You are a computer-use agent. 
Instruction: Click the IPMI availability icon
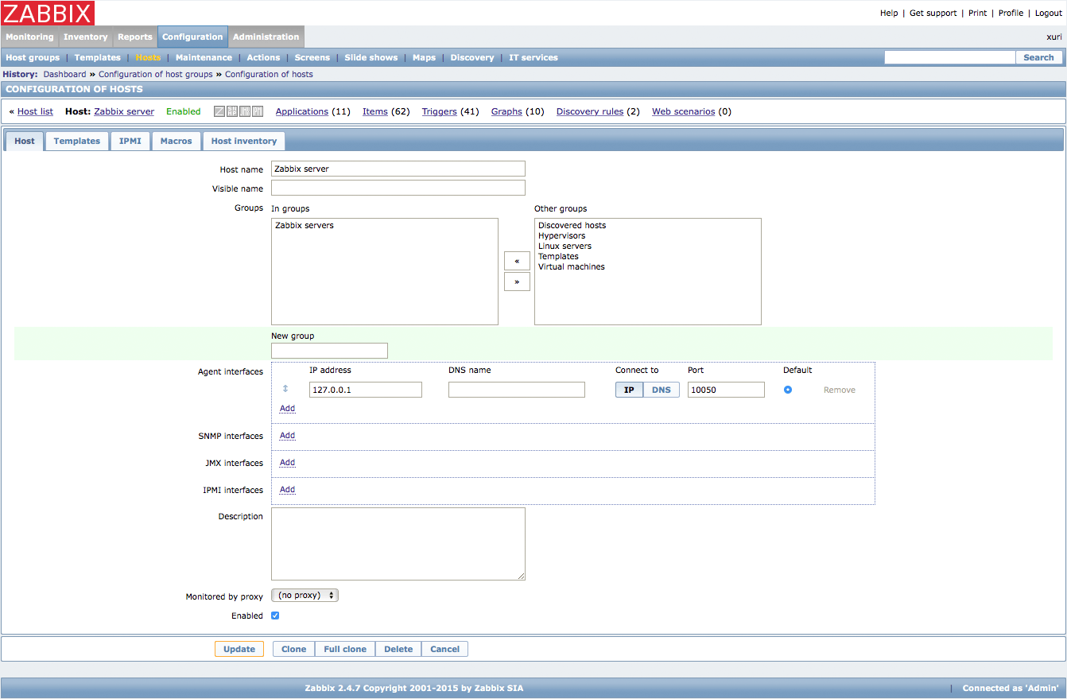pos(258,111)
